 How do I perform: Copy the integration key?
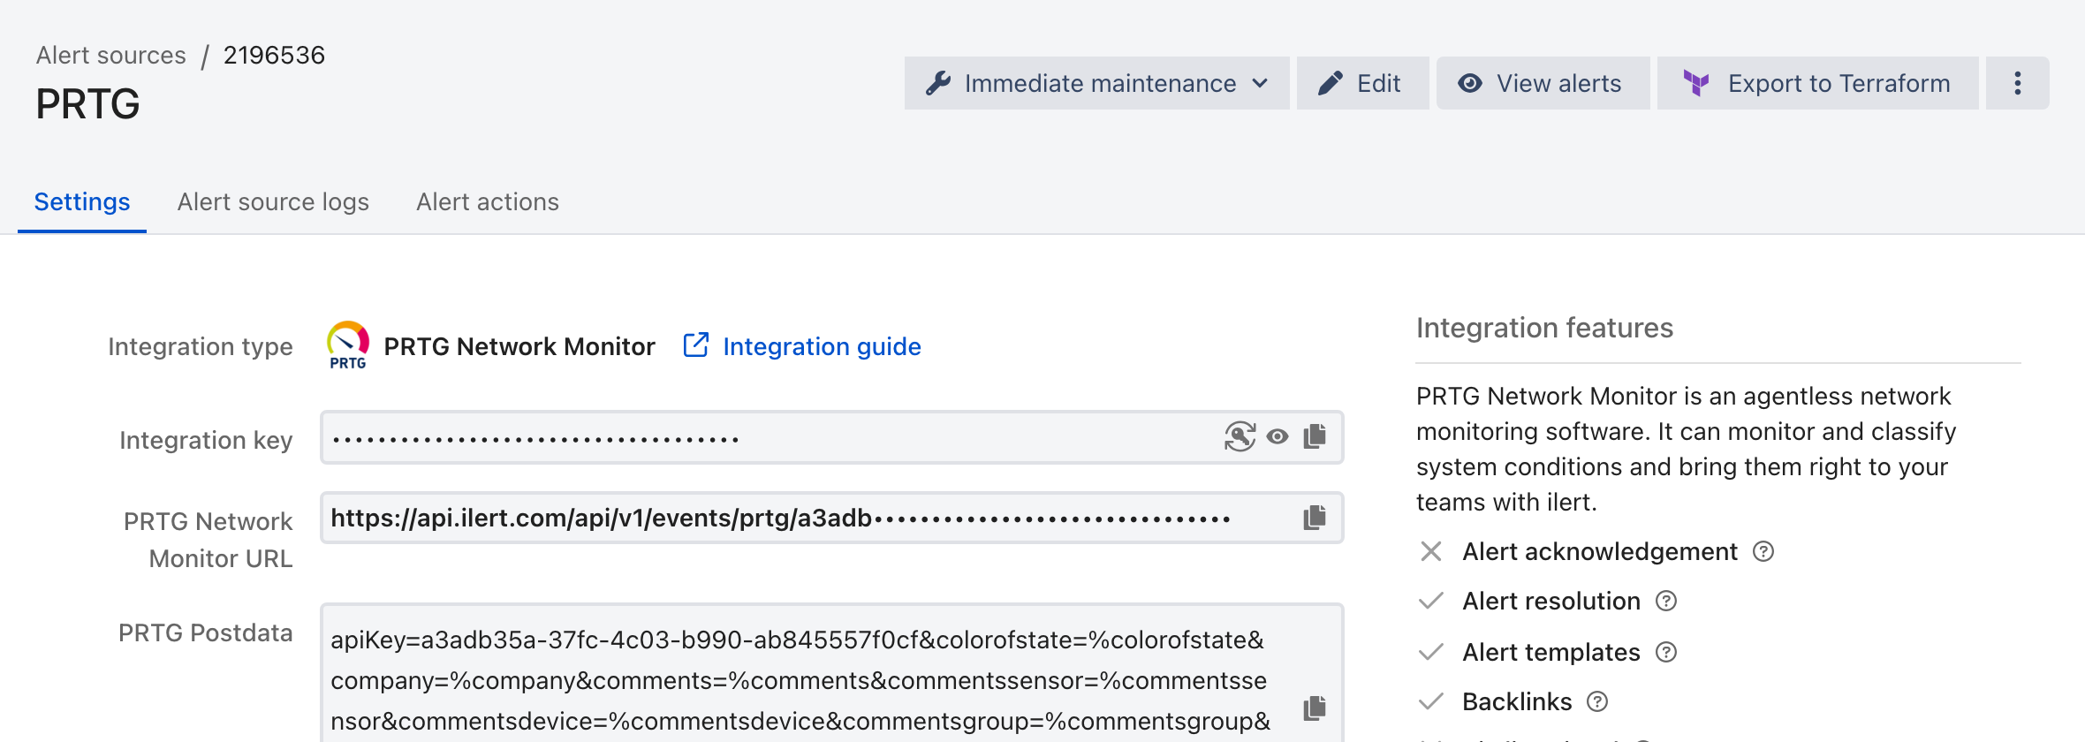[1315, 436]
